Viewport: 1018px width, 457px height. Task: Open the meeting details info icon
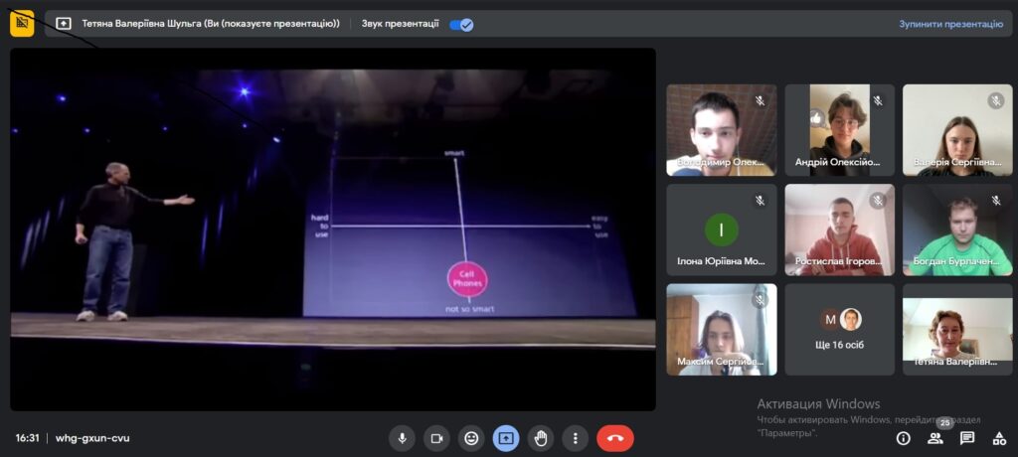pyautogui.click(x=903, y=439)
